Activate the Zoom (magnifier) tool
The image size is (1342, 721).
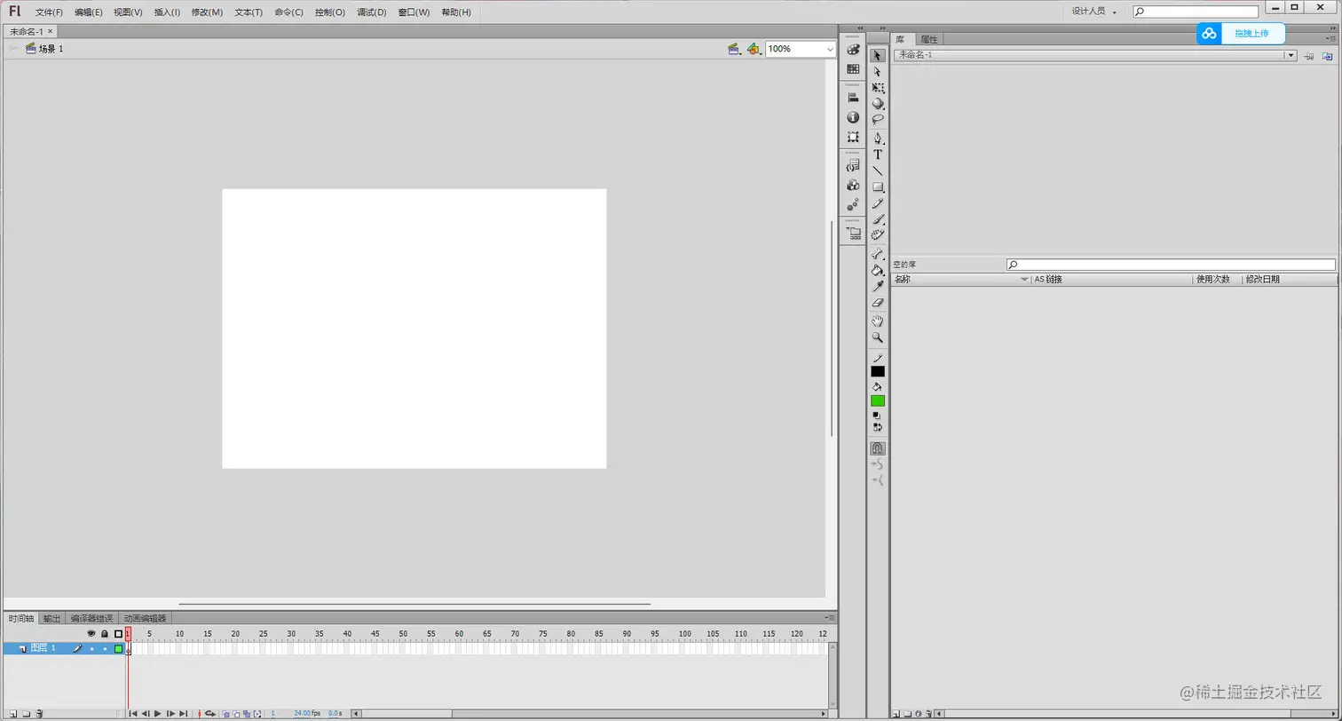tap(877, 337)
